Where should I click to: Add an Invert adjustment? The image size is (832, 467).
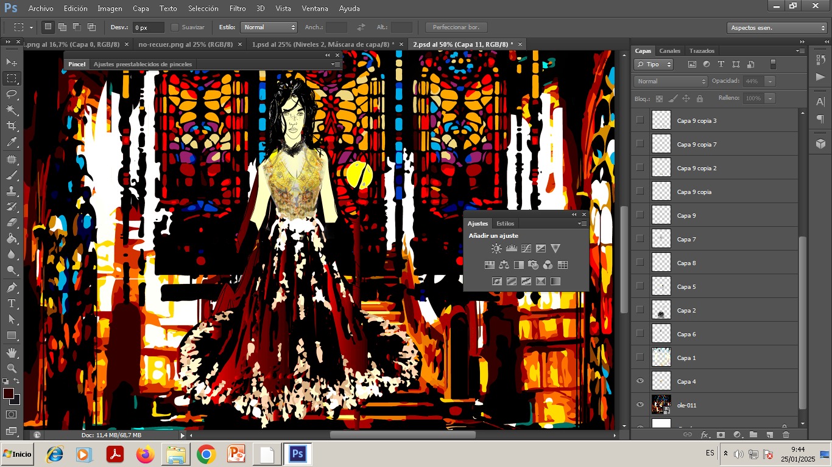(x=496, y=281)
